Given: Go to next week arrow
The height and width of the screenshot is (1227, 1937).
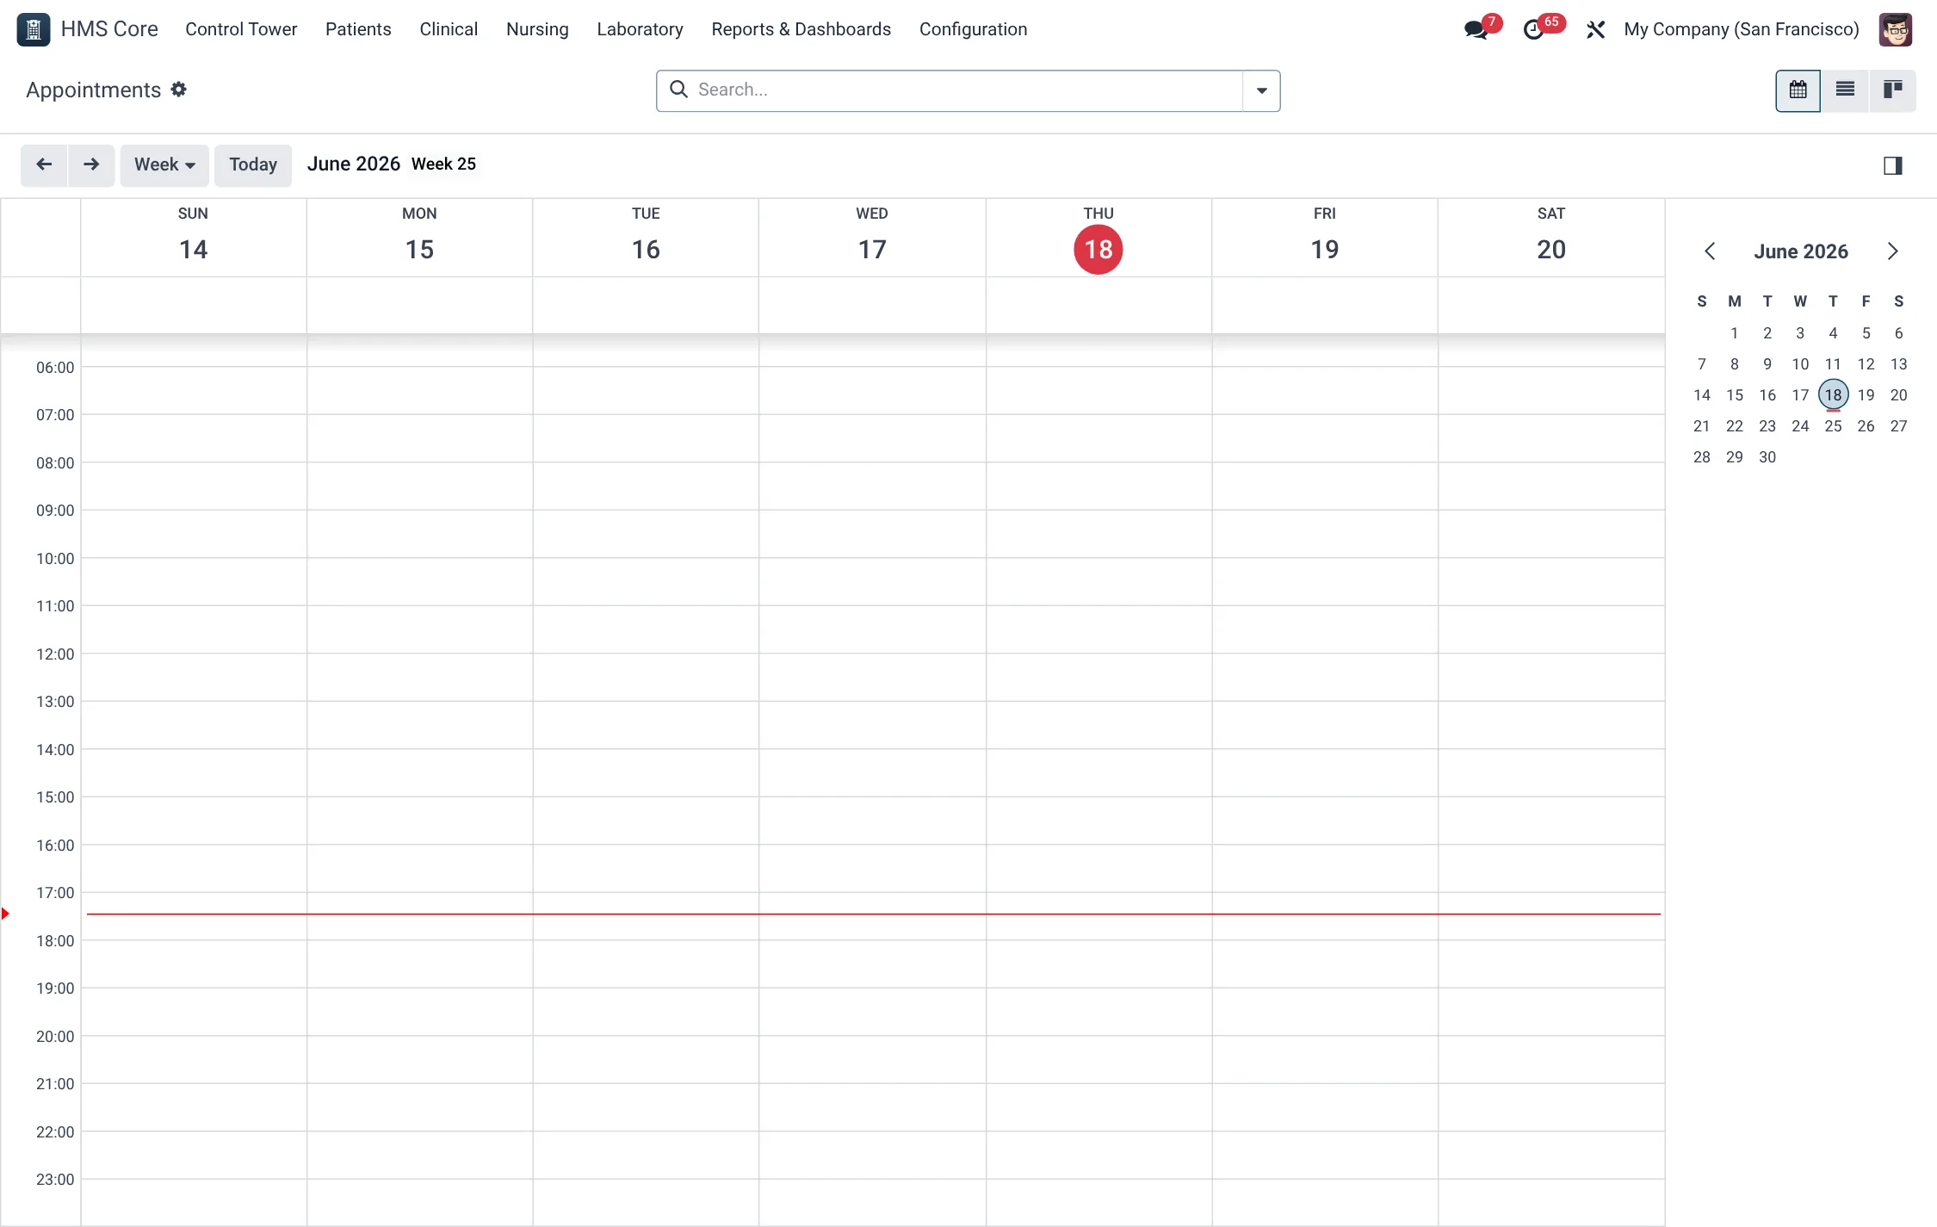Looking at the screenshot, I should (91, 164).
